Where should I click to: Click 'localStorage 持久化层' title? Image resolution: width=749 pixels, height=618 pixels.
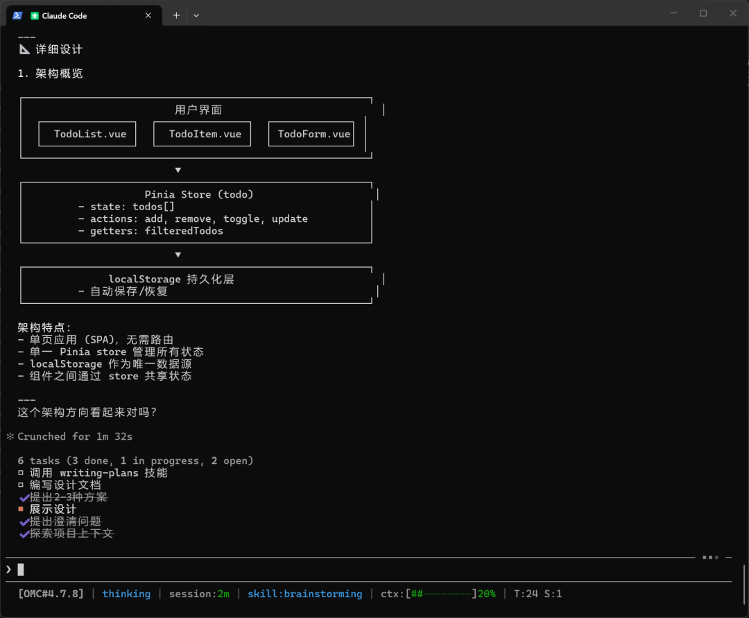171,279
